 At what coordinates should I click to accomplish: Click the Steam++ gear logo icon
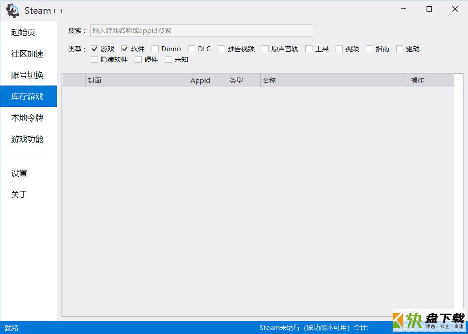pyautogui.click(x=12, y=10)
